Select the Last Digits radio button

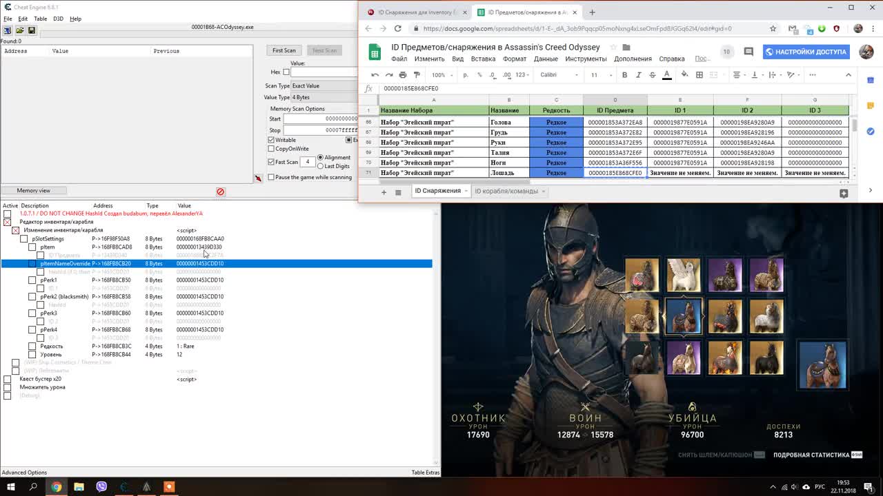point(321,166)
